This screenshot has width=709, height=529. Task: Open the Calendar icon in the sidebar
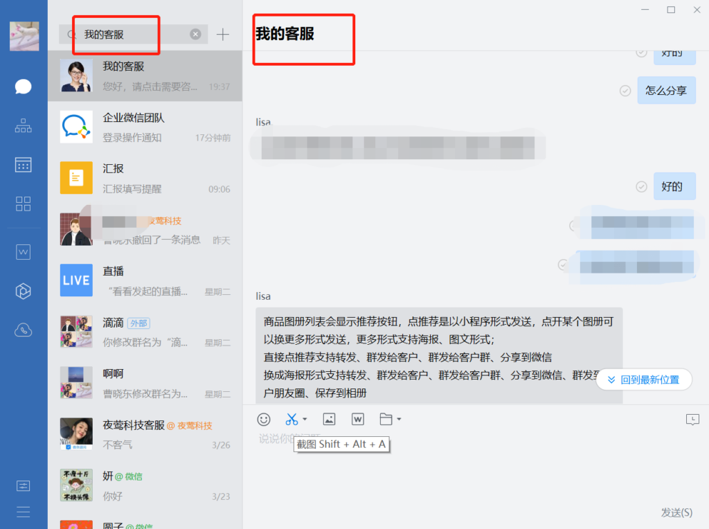[23, 165]
